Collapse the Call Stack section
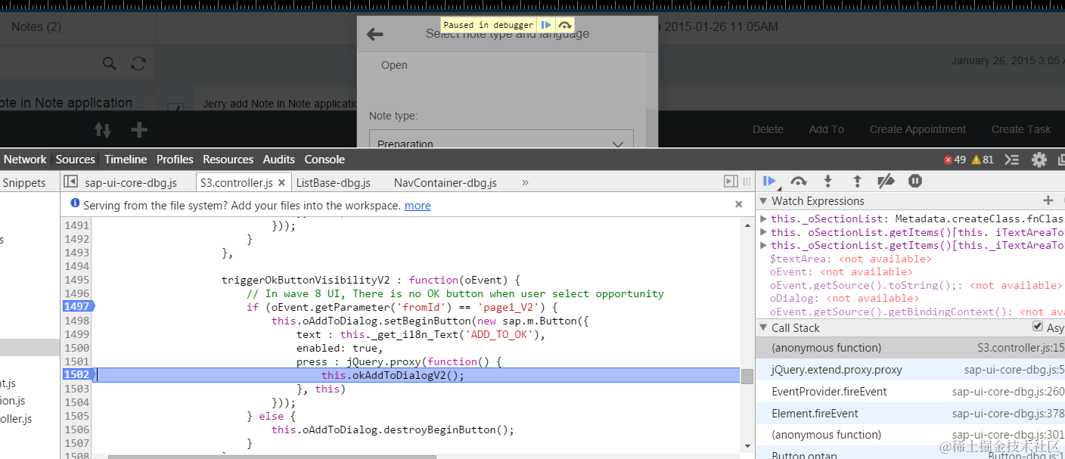The width and height of the screenshot is (1065, 459). point(764,328)
